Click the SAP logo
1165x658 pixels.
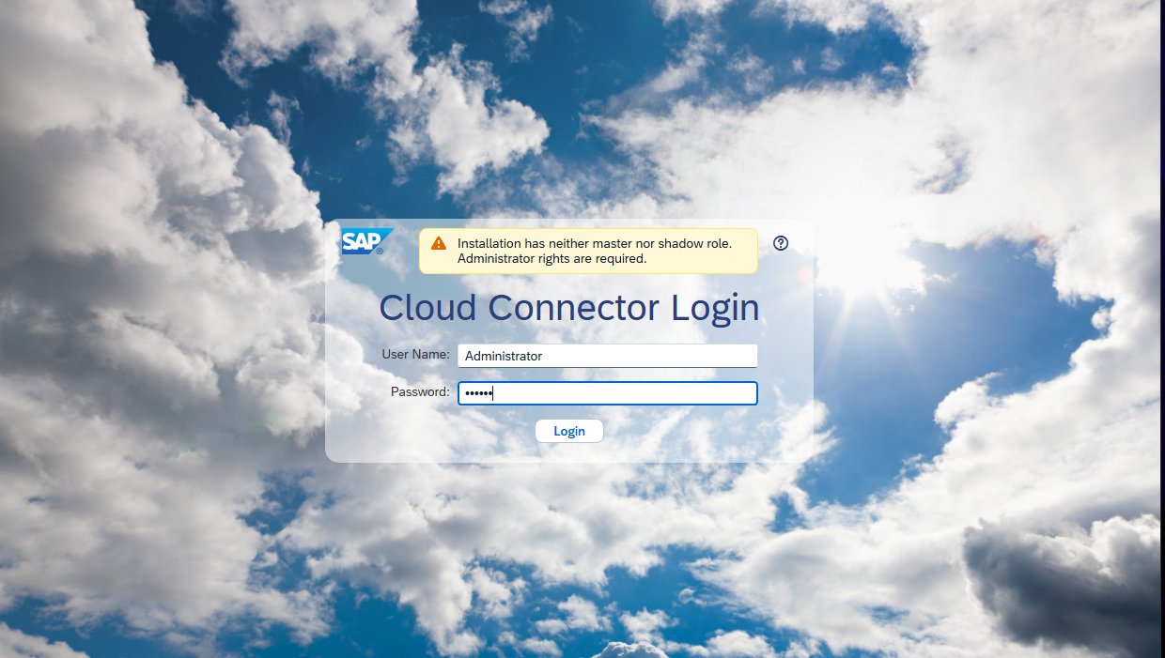click(x=366, y=242)
